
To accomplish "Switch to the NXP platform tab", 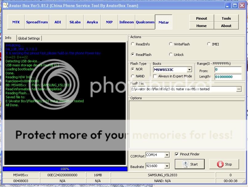I will 109,22.
